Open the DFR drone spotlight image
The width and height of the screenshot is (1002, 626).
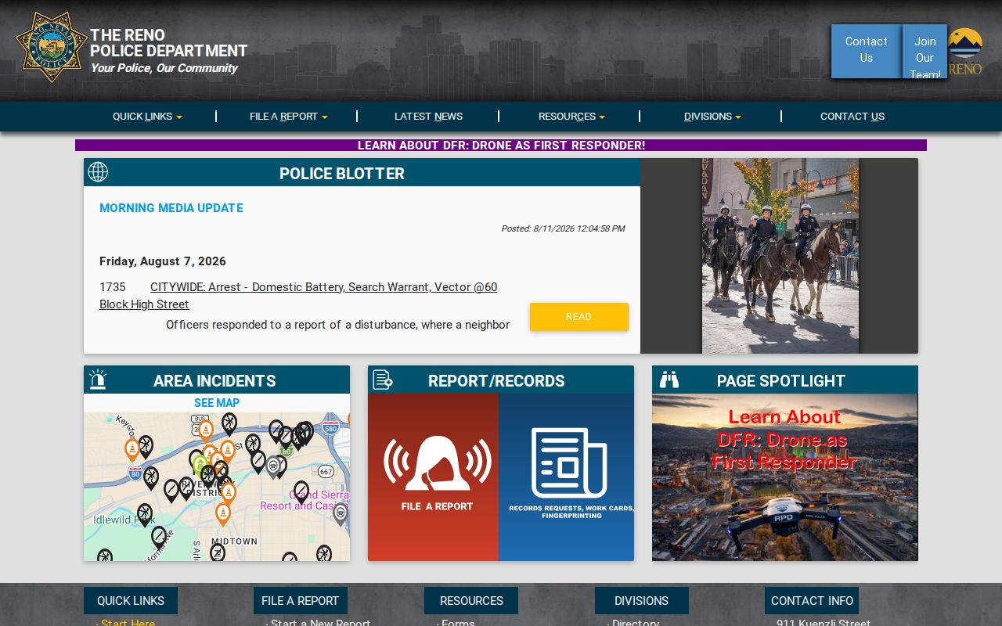coord(785,477)
